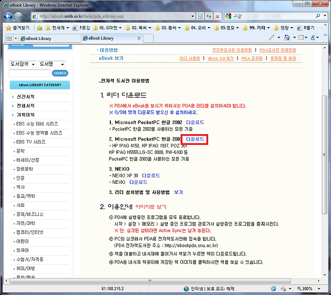Open a new tab with the blank tab button
331x295 pixels.
point(148,39)
